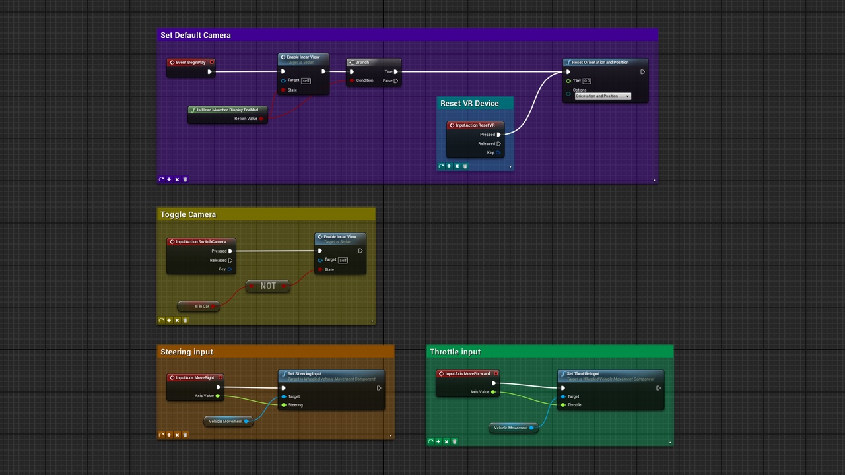Select the Toggle Camera comment title
This screenshot has height=475, width=845.
point(188,214)
